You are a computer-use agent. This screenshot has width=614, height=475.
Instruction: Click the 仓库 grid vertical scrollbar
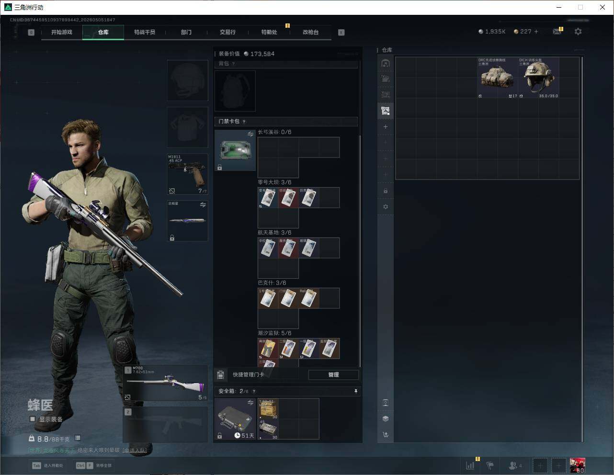(x=582, y=249)
